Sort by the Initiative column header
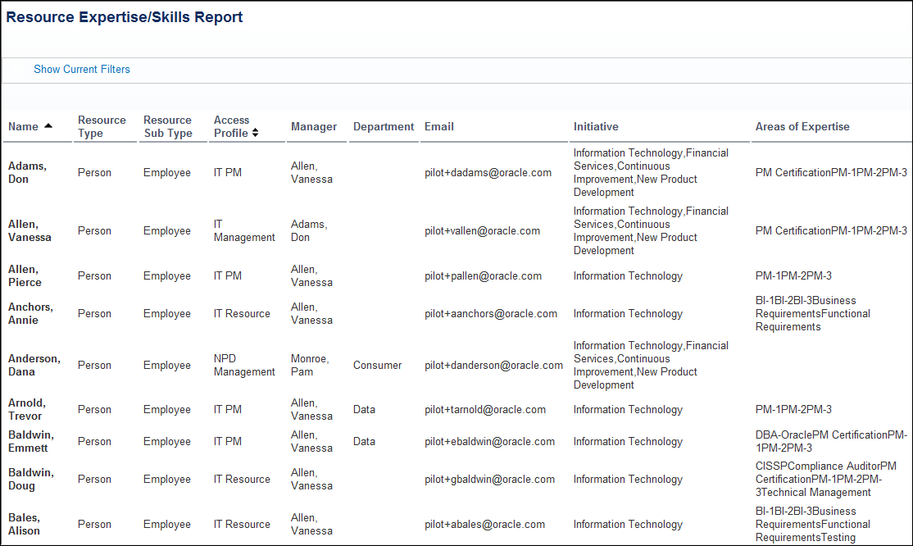The width and height of the screenshot is (913, 546). pos(596,126)
